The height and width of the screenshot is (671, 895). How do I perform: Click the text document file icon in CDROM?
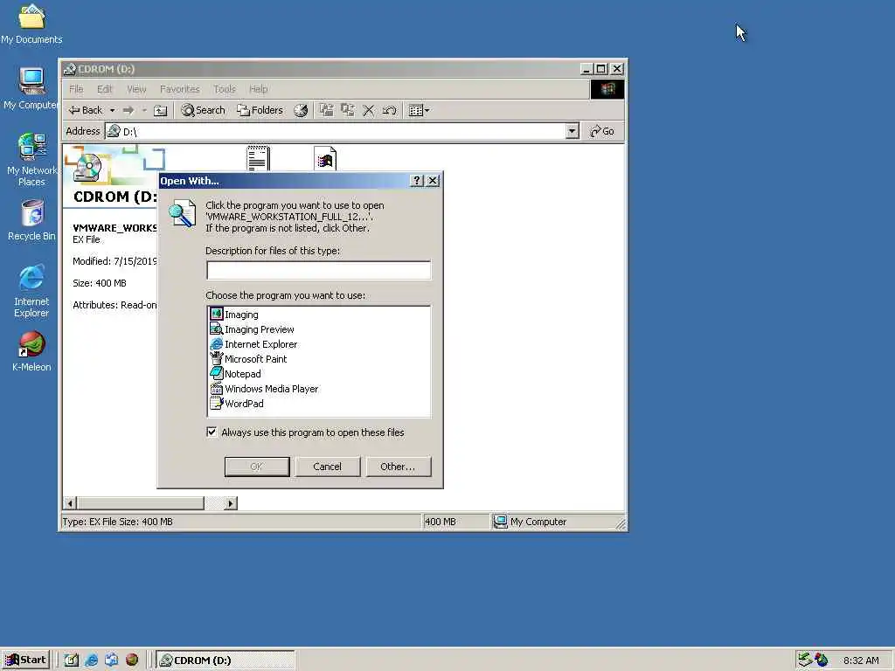click(258, 158)
